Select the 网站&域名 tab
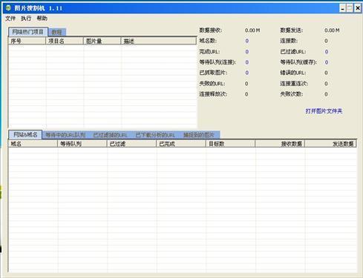This screenshot has height=278, width=363. click(x=25, y=135)
